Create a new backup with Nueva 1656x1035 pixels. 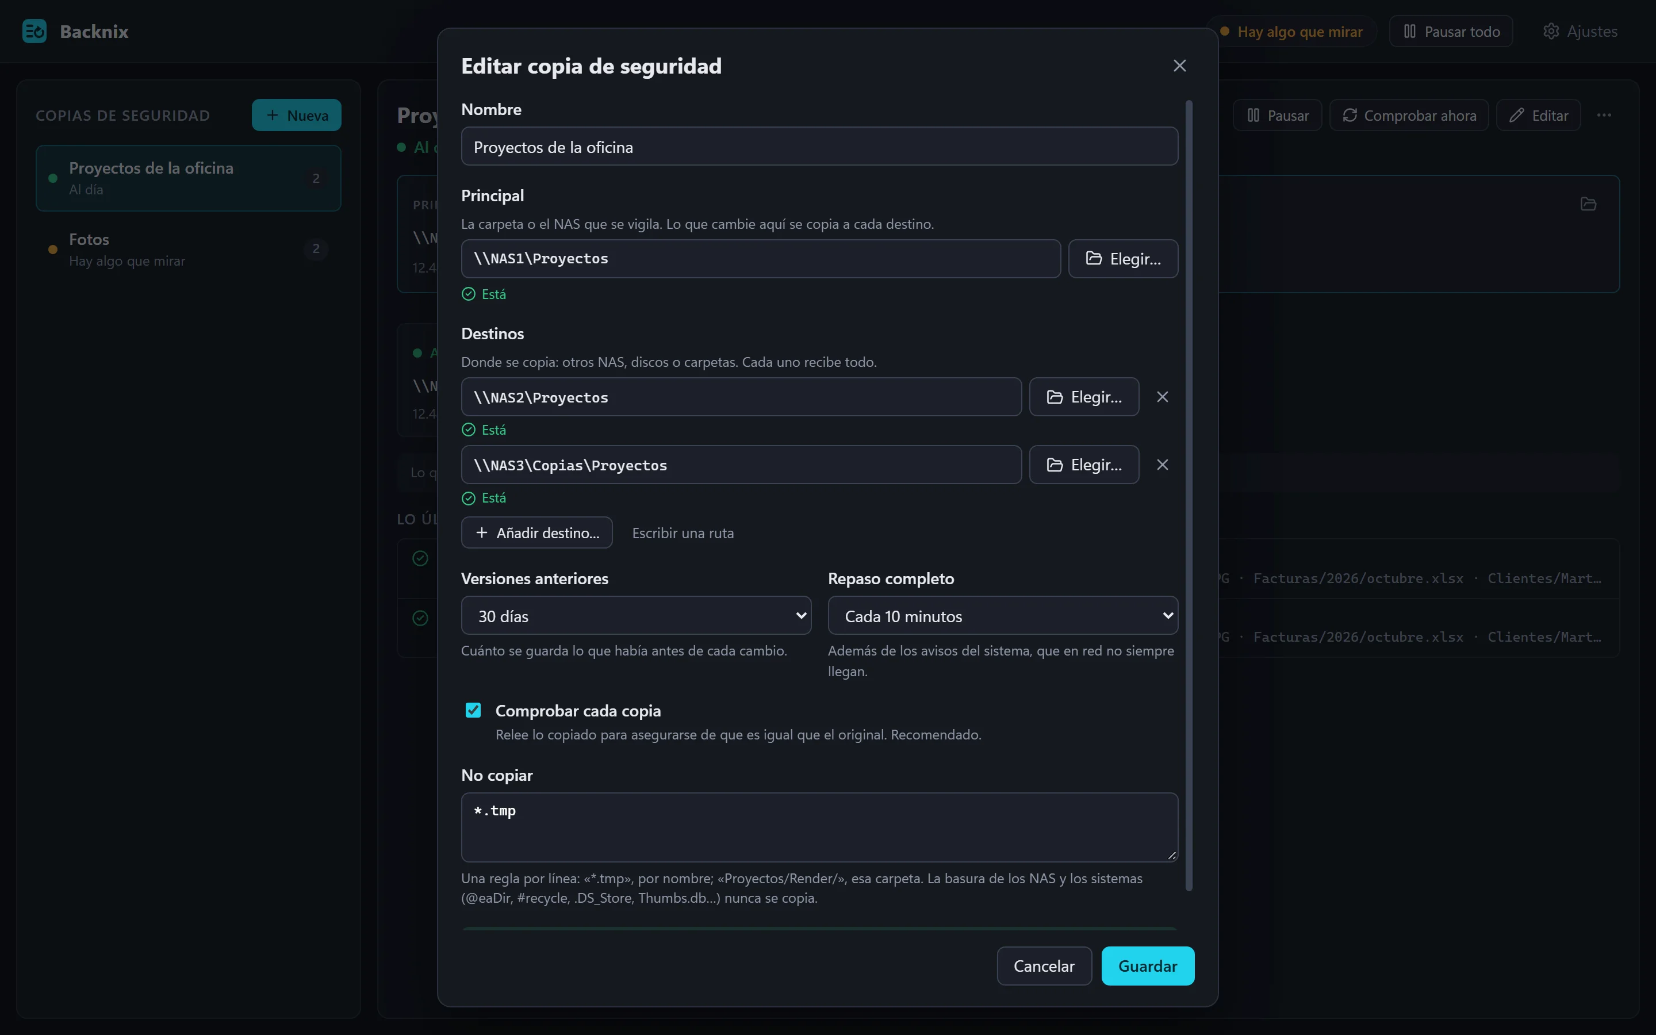click(296, 115)
